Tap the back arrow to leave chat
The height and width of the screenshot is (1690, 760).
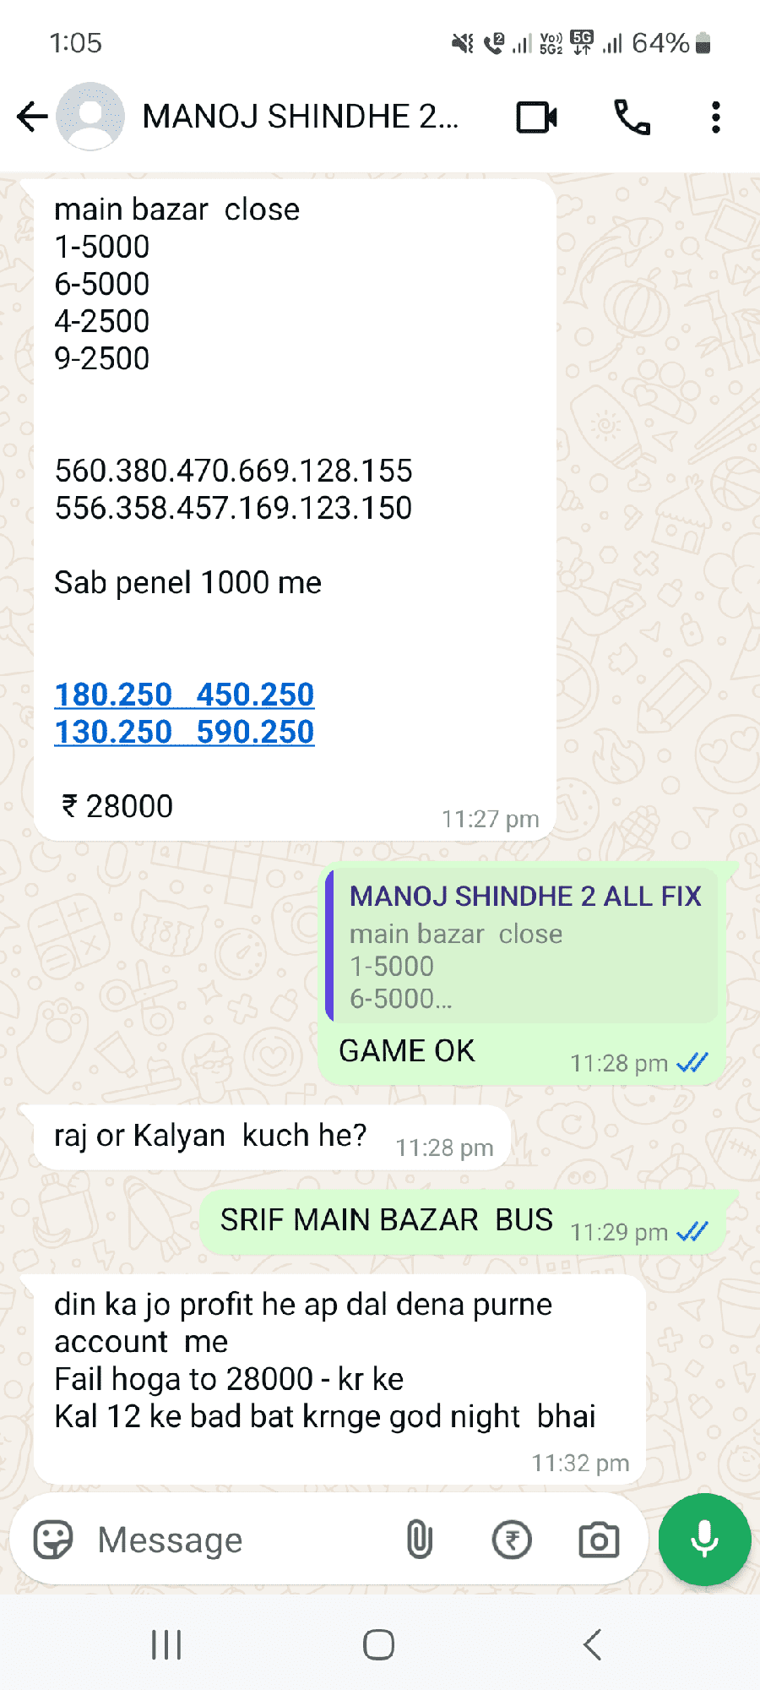(x=32, y=117)
